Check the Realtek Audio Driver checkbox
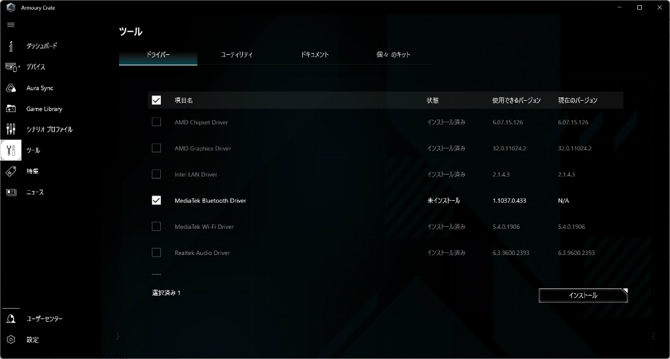The height and width of the screenshot is (359, 670). (156, 252)
